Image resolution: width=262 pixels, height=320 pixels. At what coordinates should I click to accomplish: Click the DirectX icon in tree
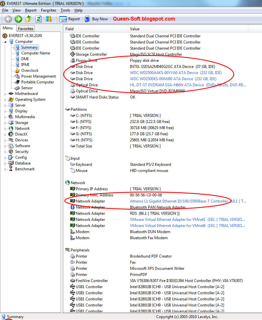point(11,134)
